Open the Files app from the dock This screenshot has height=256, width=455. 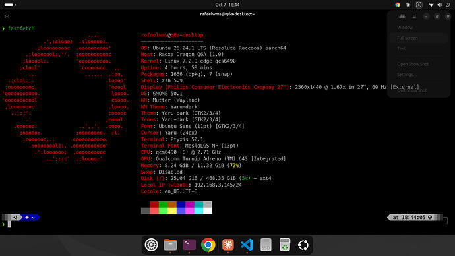pos(170,245)
